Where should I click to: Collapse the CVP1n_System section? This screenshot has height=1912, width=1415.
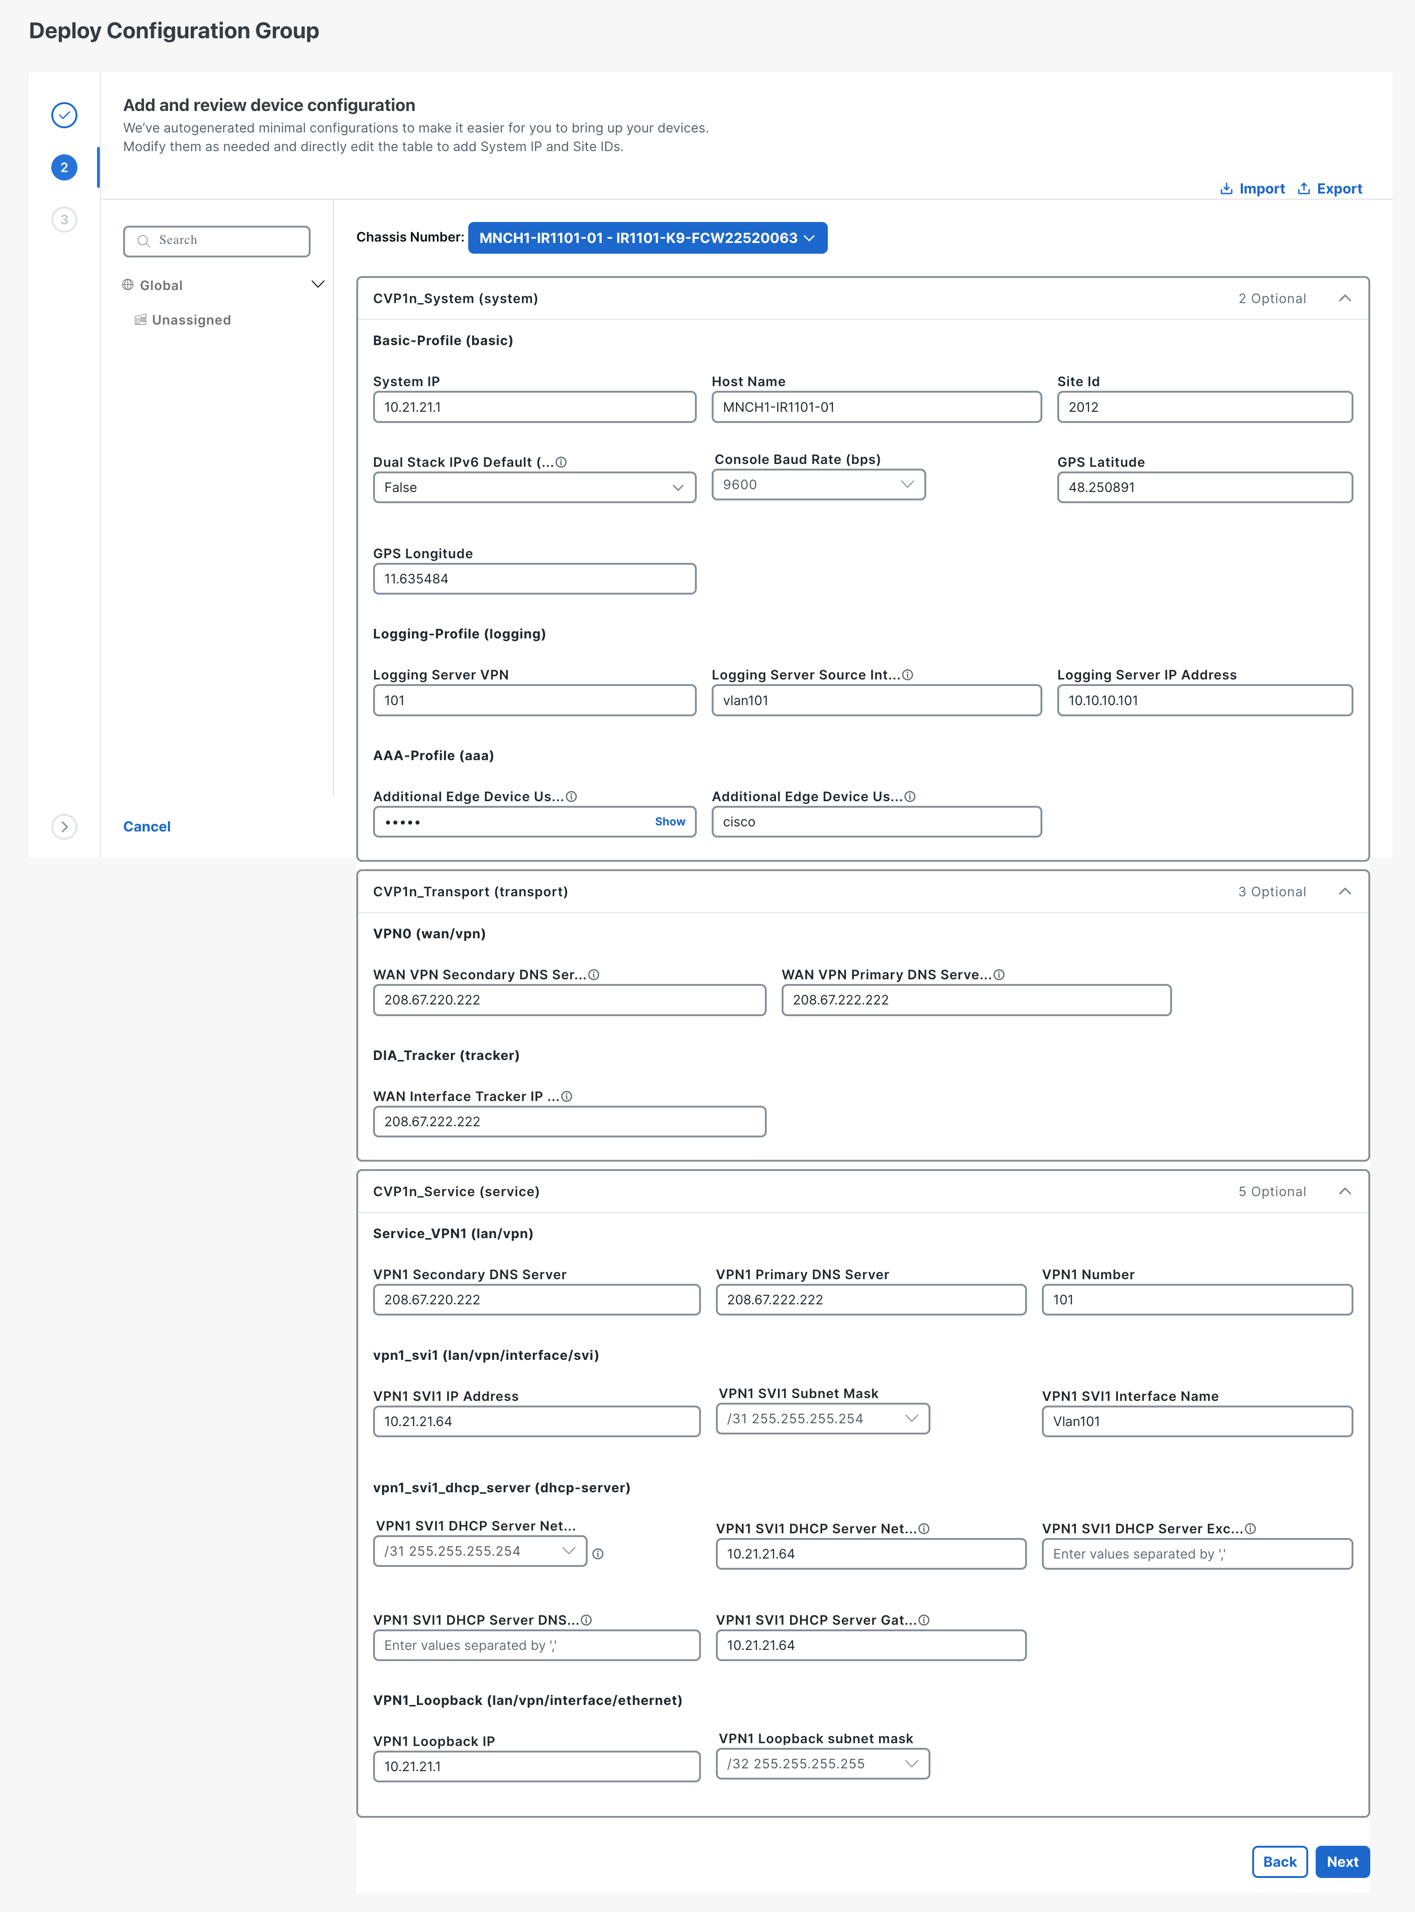tap(1345, 298)
